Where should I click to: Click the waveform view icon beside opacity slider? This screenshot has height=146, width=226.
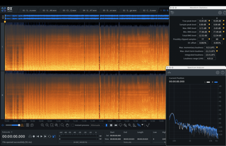[x=3, y=125]
